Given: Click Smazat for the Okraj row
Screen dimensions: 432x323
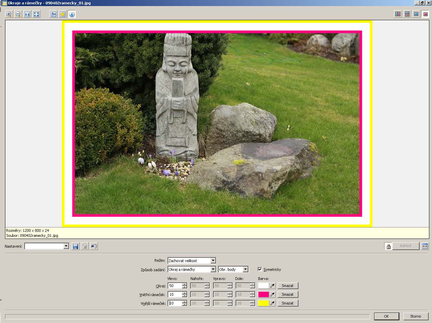Looking at the screenshot, I should (288, 286).
